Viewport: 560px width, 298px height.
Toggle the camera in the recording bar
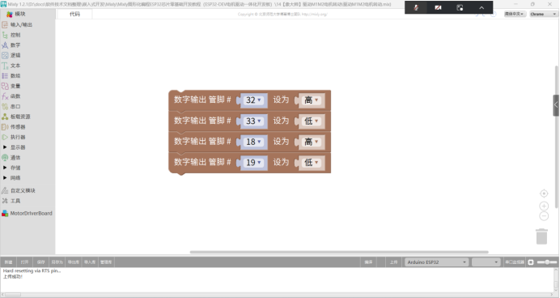pos(438,7)
